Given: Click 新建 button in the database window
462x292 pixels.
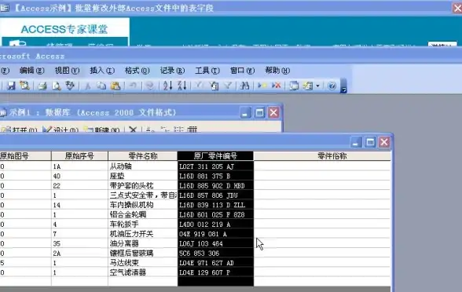Looking at the screenshot, I should point(102,130).
